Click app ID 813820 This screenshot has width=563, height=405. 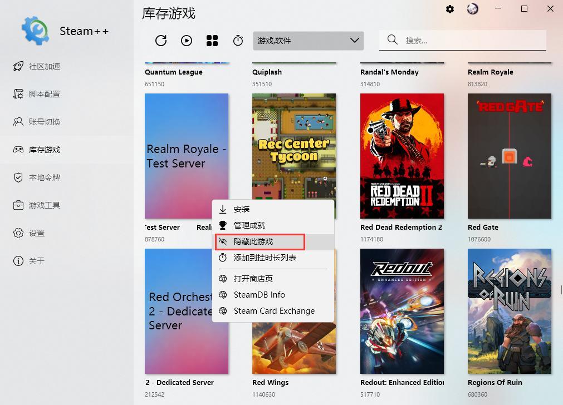coord(477,84)
